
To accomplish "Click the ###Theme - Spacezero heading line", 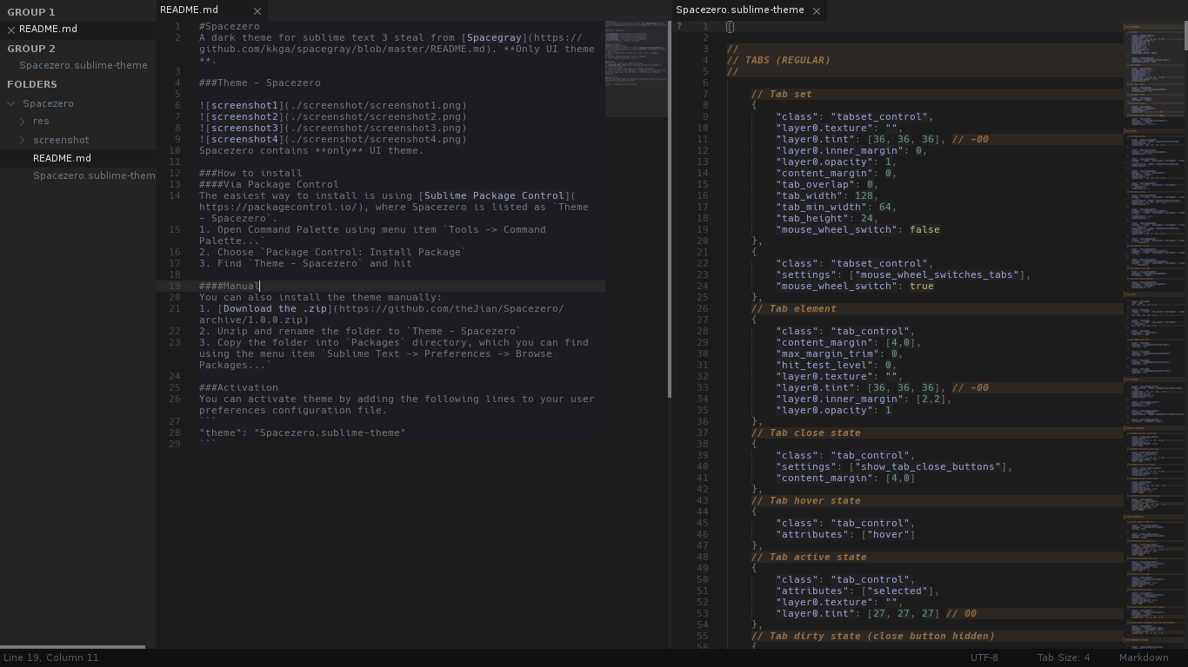I will [260, 83].
